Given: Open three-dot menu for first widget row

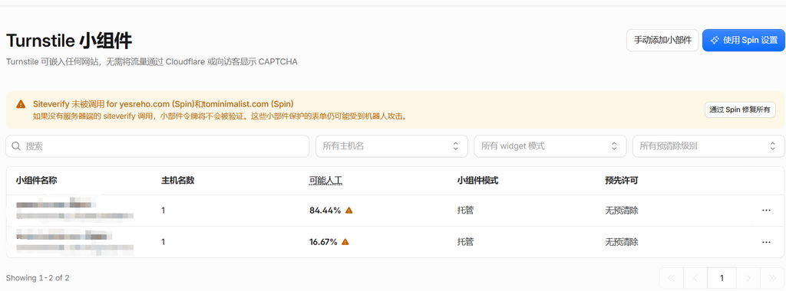Looking at the screenshot, I should [766, 211].
